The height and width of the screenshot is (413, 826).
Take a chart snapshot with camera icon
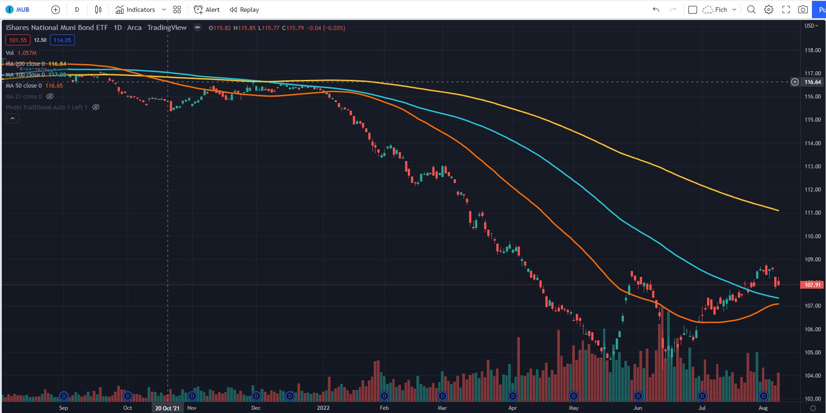point(803,10)
